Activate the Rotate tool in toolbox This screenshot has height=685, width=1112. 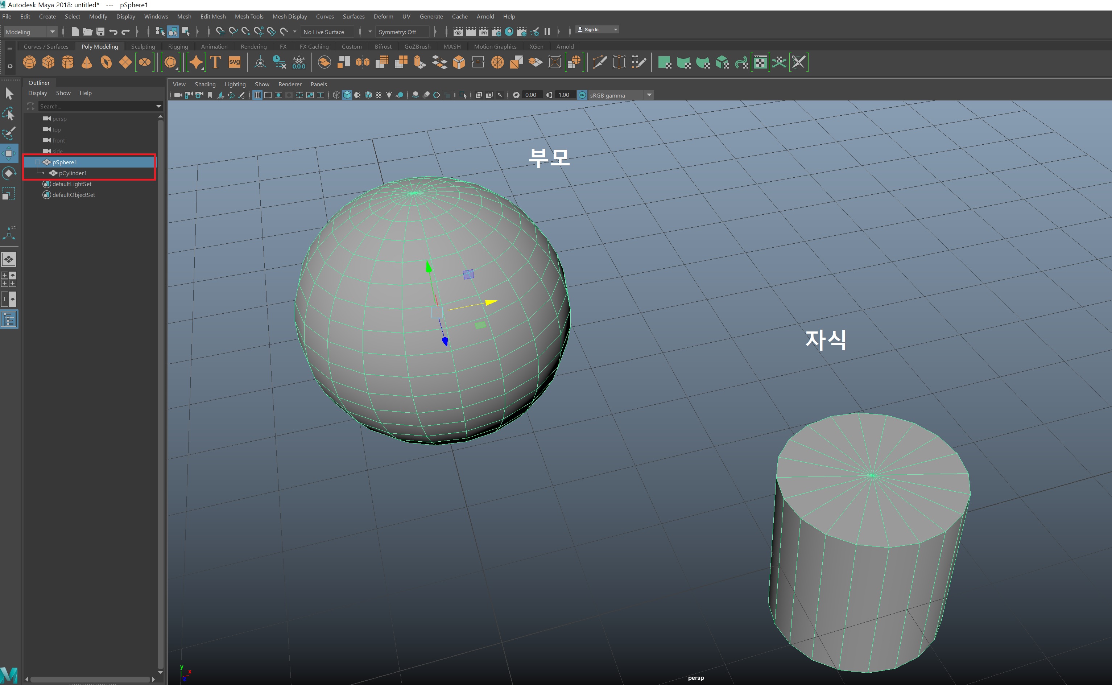click(x=9, y=173)
